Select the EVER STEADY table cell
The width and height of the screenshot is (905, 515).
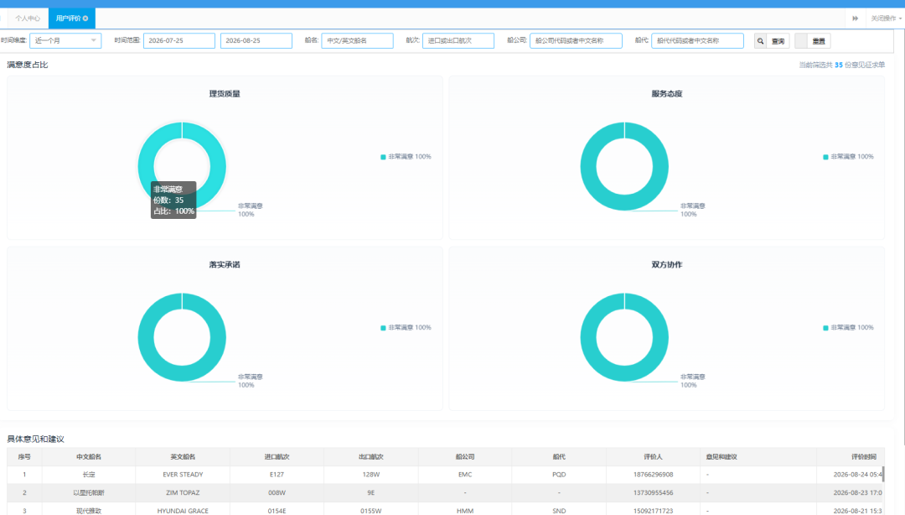183,475
